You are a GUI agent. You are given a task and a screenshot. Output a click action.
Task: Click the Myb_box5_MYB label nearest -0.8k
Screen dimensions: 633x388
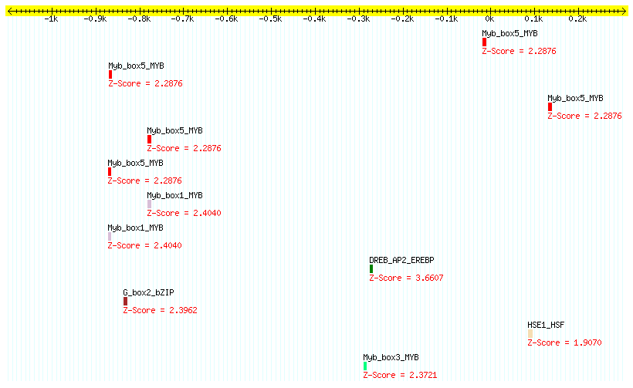click(x=174, y=130)
